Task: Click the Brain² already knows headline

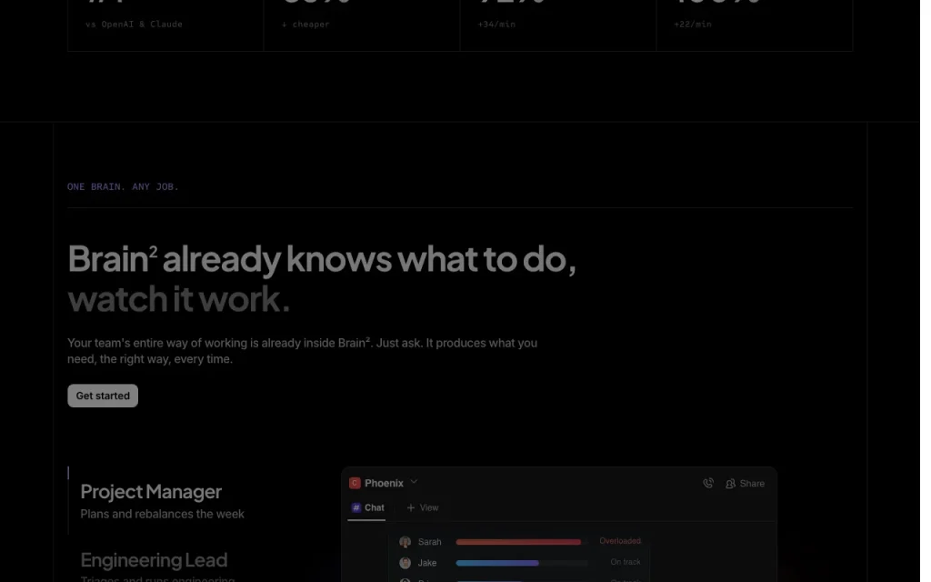Action: pyautogui.click(x=322, y=259)
